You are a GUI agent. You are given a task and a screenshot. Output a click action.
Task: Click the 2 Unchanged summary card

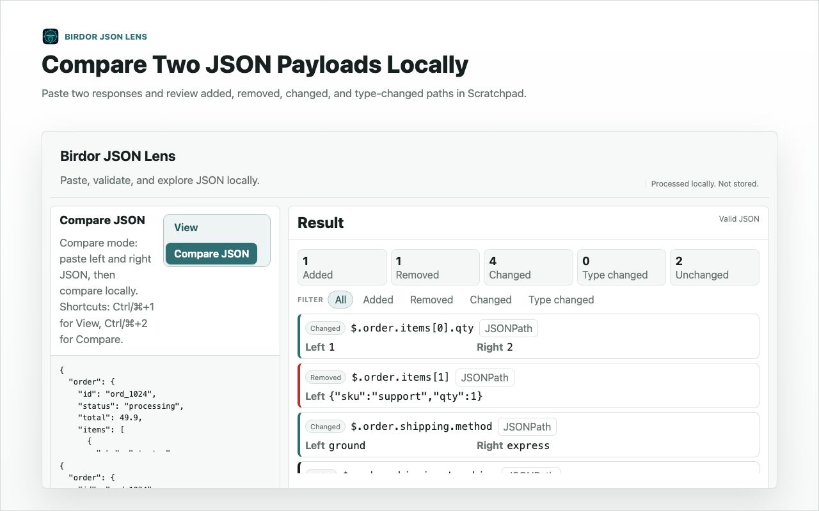(715, 267)
